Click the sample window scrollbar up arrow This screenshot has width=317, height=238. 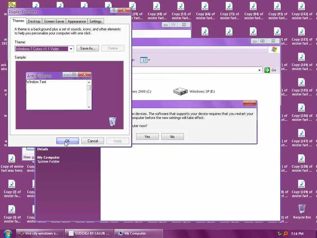(89, 82)
